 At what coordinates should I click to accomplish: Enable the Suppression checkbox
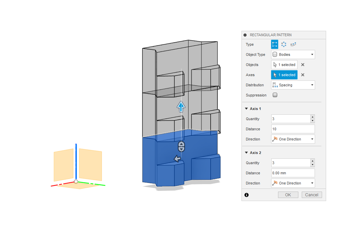pyautogui.click(x=275, y=95)
